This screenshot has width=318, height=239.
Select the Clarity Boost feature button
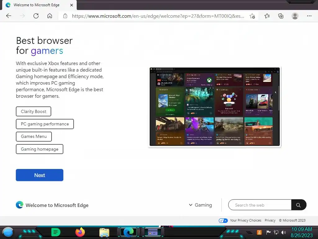(x=34, y=111)
